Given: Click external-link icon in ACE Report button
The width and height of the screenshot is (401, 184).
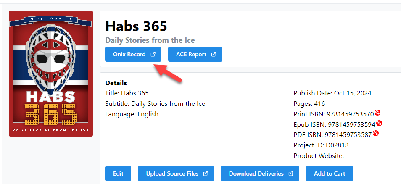Looking at the screenshot, I should 214,54.
